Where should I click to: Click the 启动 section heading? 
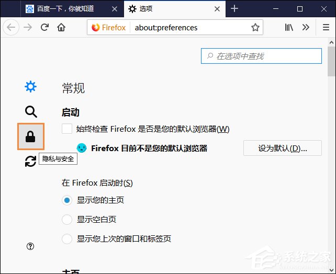click(71, 112)
